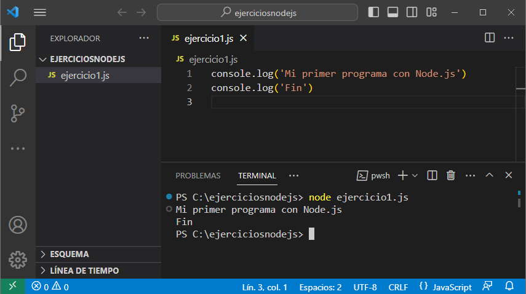Click line number 3 in the gutter

coord(189,102)
